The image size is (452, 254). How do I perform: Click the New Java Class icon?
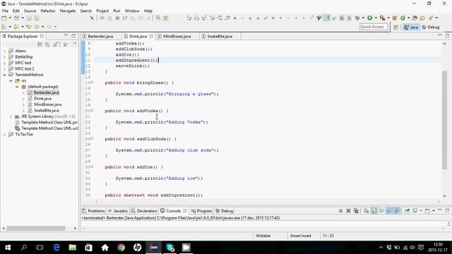point(403,18)
